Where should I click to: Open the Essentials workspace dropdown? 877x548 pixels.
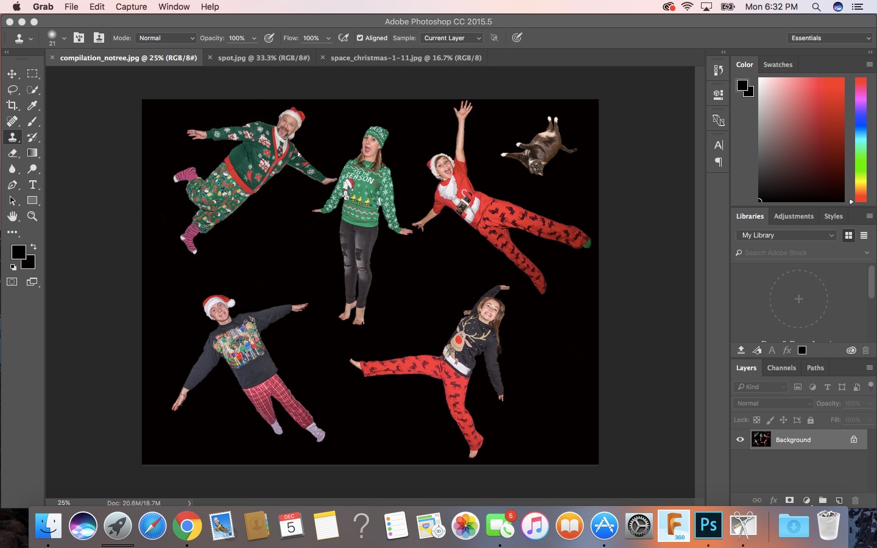[x=831, y=38]
